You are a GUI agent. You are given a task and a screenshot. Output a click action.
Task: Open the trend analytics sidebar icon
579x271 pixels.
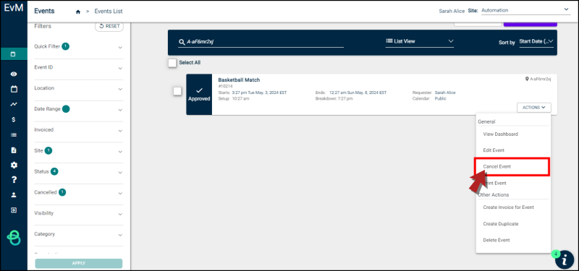click(14, 104)
